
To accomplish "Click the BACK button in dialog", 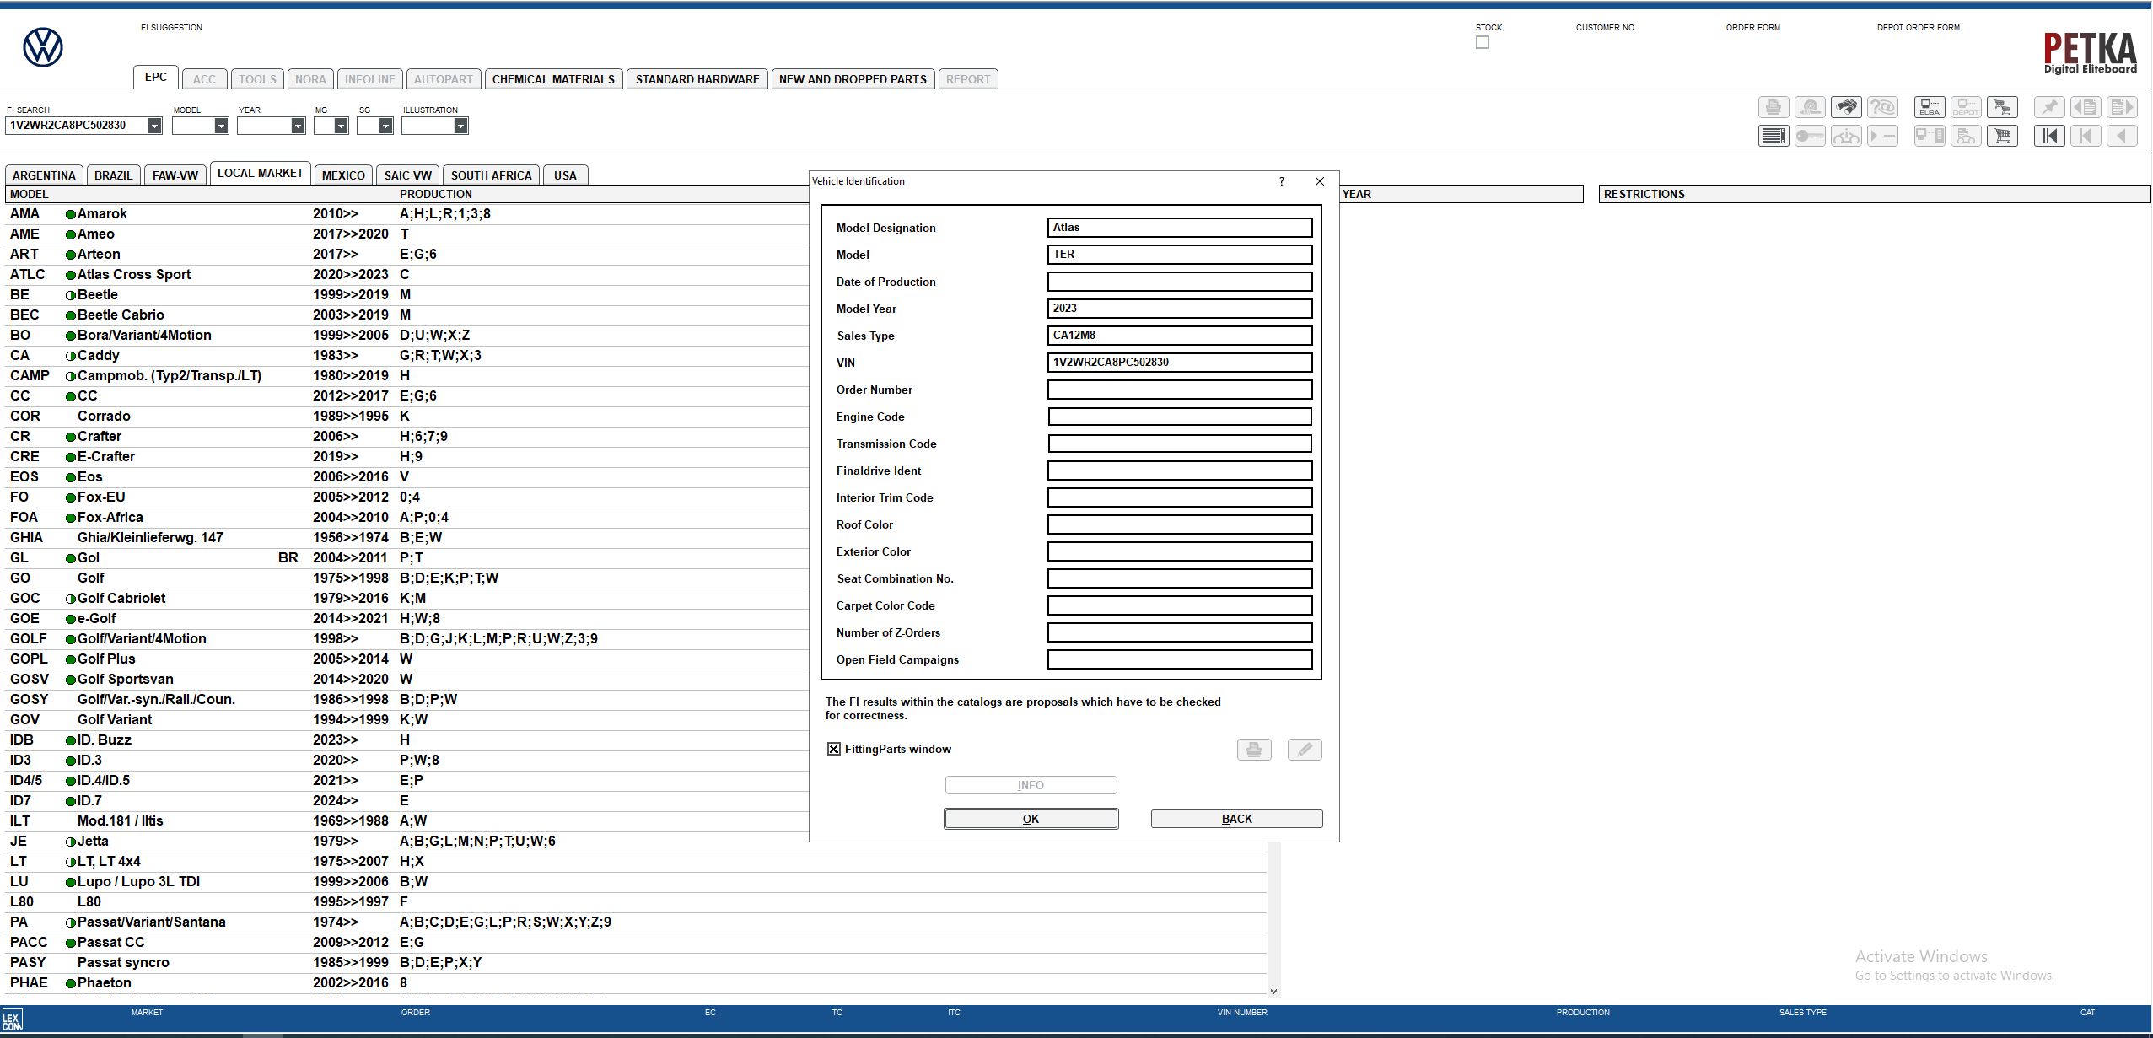I will [1236, 819].
